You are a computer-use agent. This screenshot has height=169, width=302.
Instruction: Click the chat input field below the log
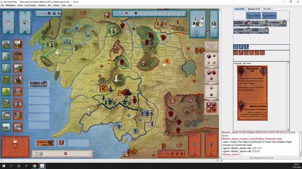pyautogui.click(x=262, y=161)
